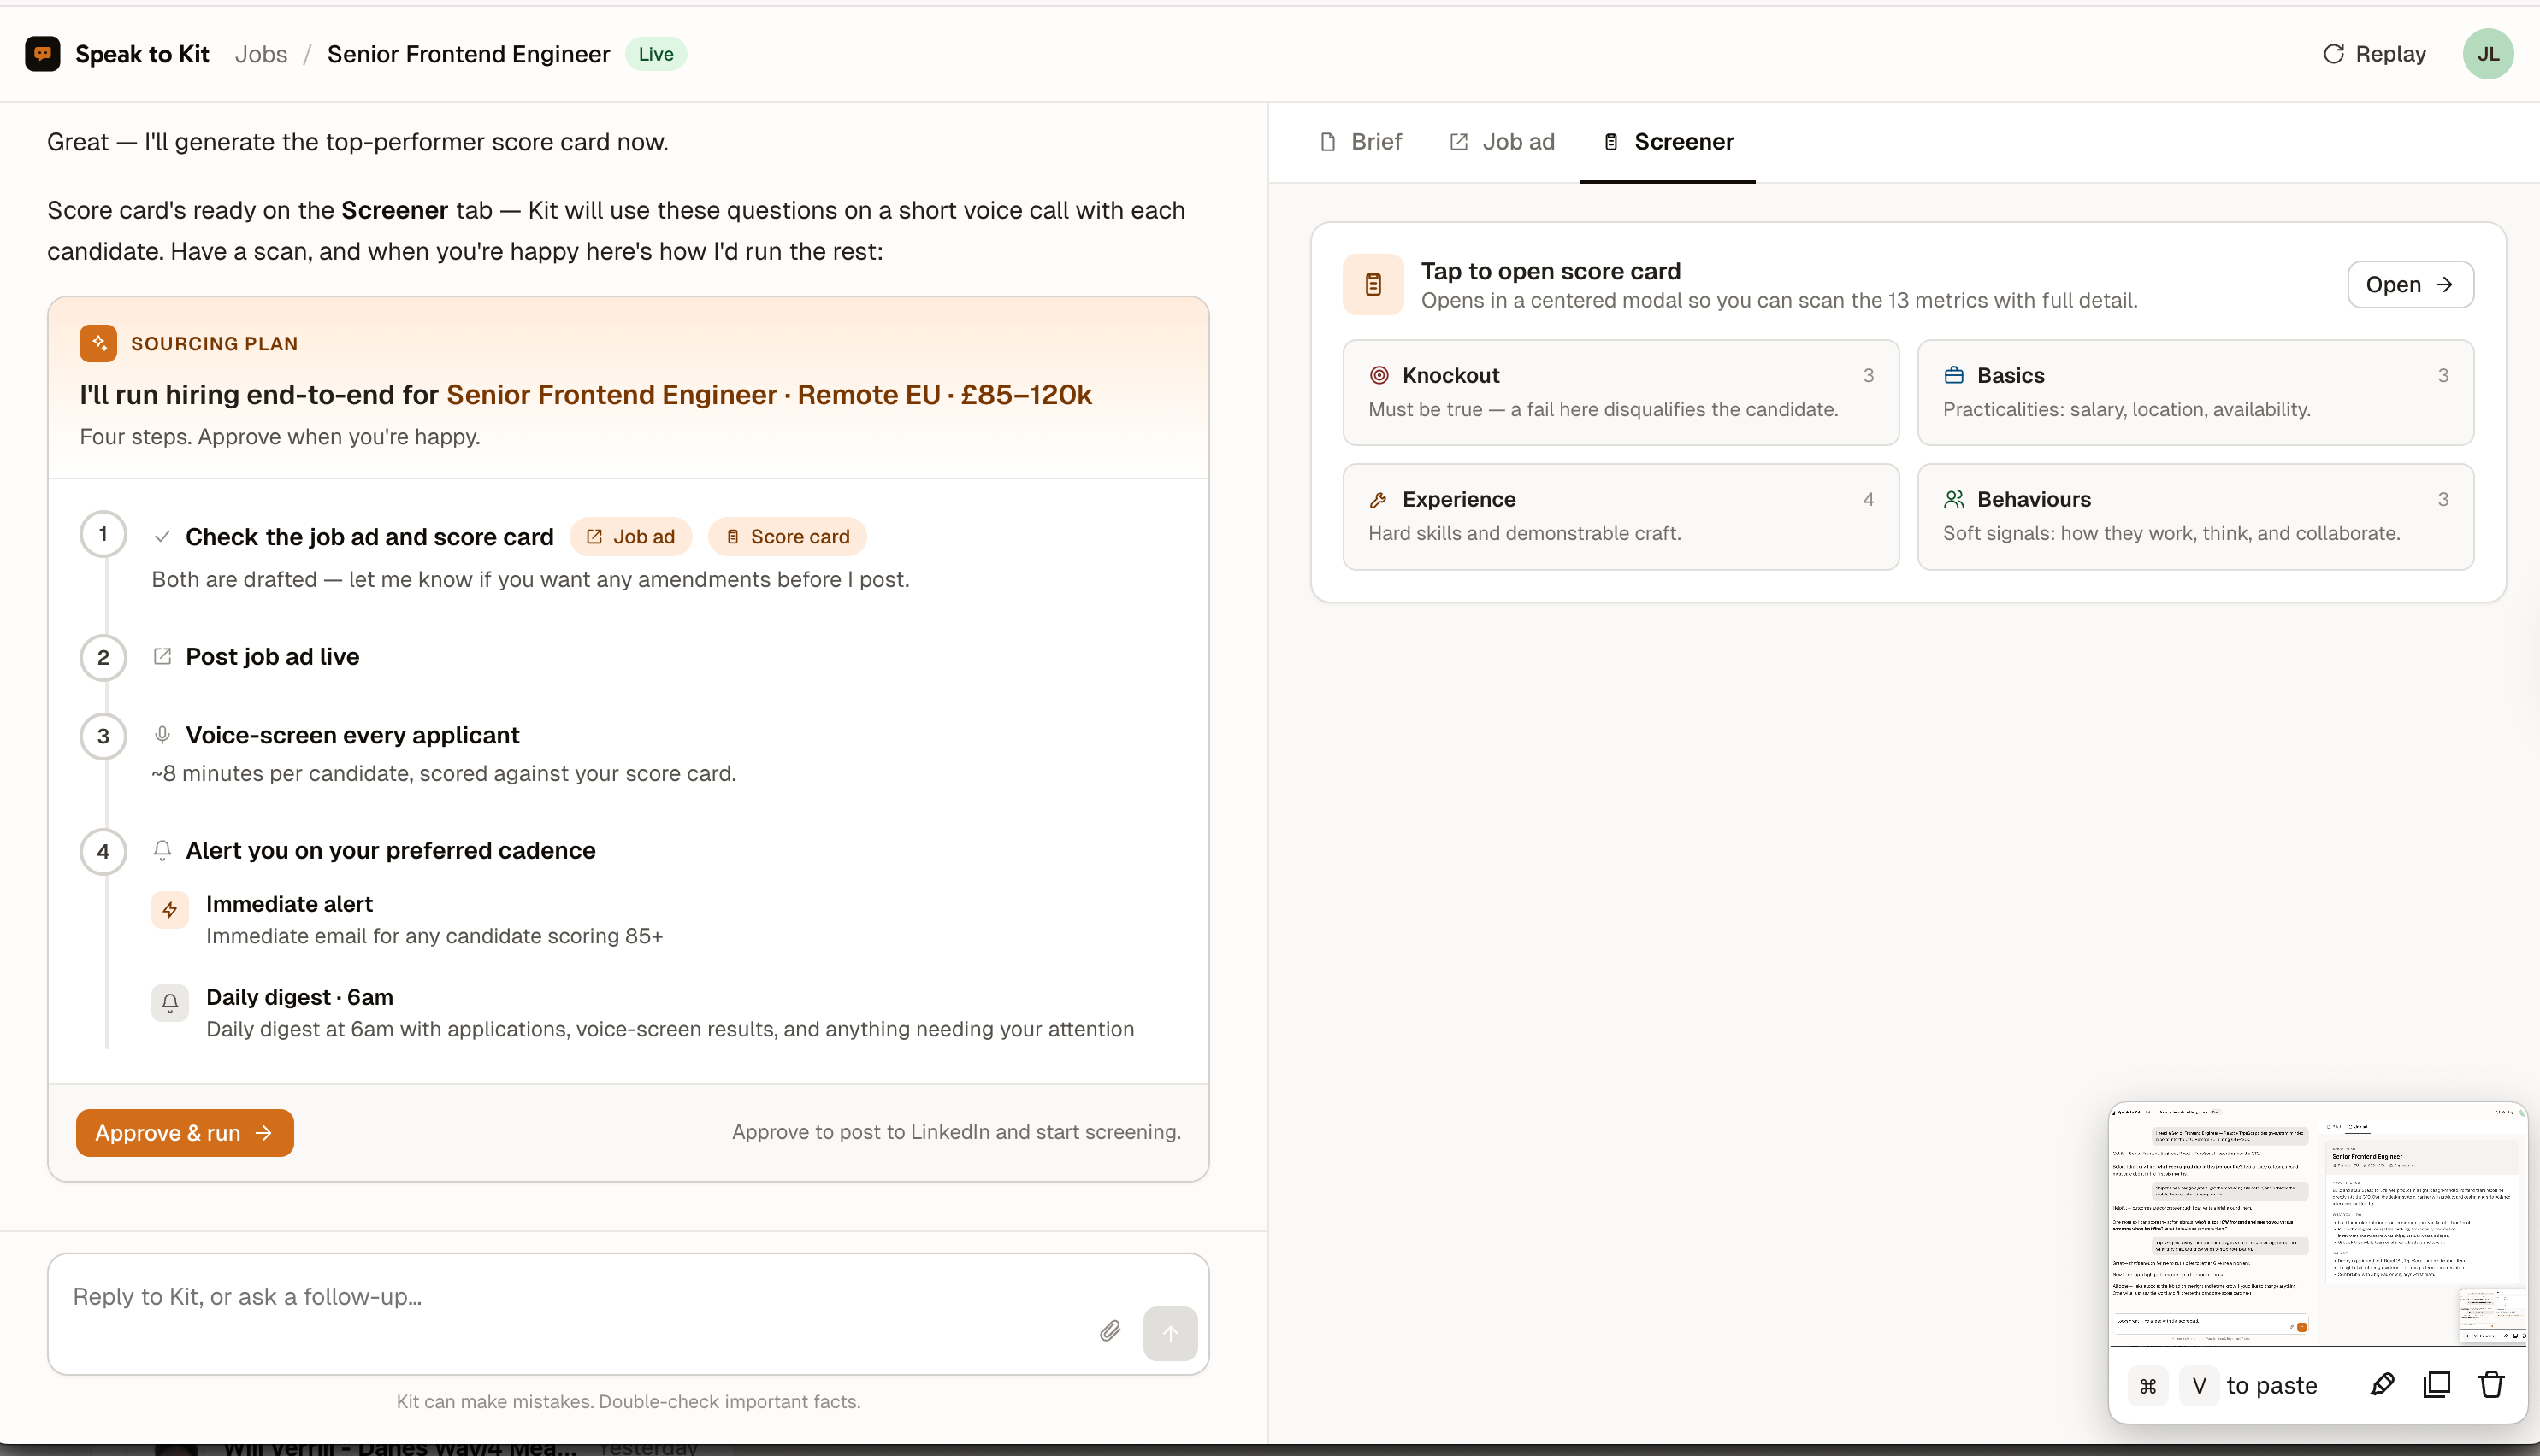Click the Brief tab document icon
Image resolution: width=2540 pixels, height=1456 pixels.
(x=1328, y=142)
